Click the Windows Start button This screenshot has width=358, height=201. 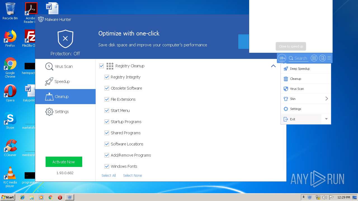click(x=8, y=197)
